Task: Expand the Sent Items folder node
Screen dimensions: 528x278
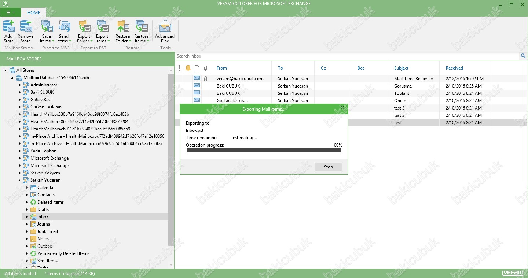Action: [27, 261]
